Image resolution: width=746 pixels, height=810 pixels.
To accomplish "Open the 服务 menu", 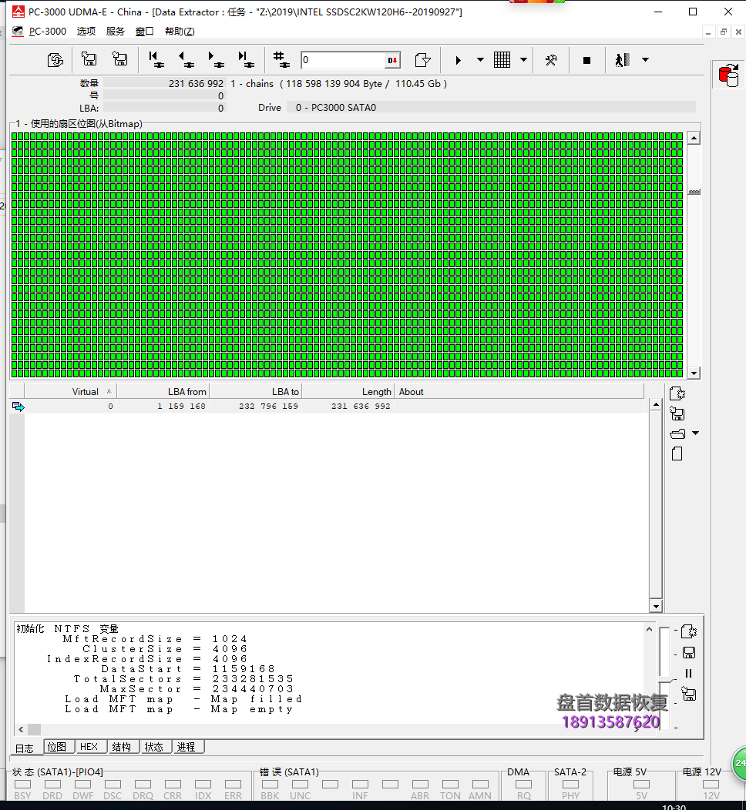I will (x=115, y=32).
